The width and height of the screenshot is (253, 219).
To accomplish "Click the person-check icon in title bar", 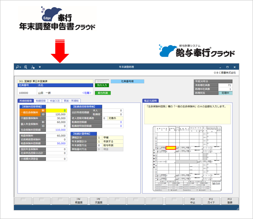I will pyautogui.click(x=33, y=67).
